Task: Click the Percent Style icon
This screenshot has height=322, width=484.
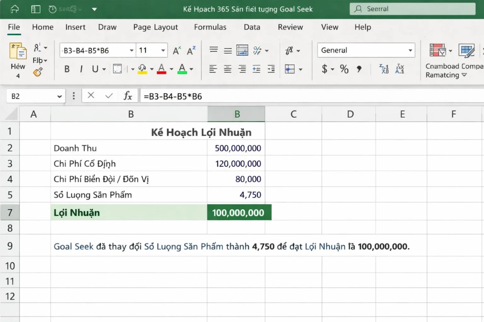Action: pos(343,69)
